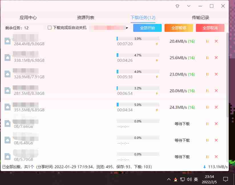Click lightning boost icon under 4.7% progress
The height and width of the screenshot is (185, 235).
coord(157,60)
